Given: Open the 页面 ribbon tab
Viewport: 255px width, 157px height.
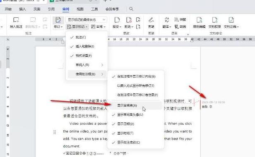Looking at the screenshot, I should tap(37, 9).
